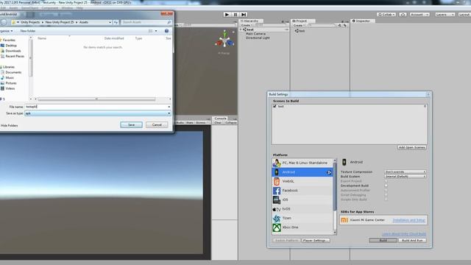Click the search magnifier in save dialog

click(169, 22)
